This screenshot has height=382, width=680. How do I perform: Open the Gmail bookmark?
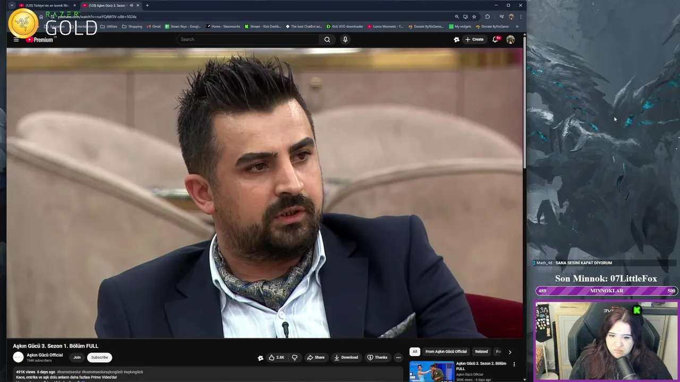[153, 27]
